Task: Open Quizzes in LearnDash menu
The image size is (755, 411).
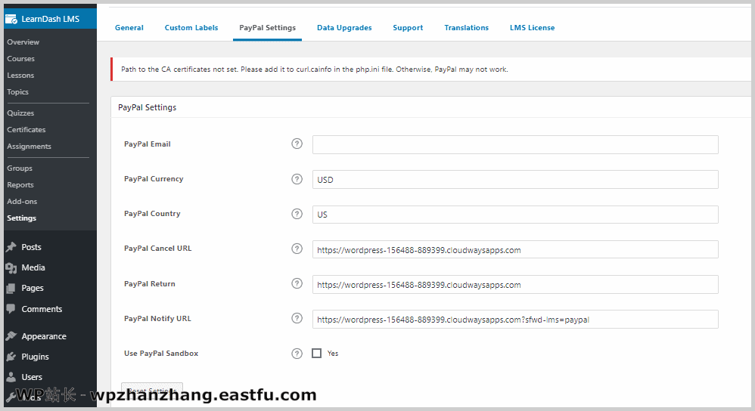Action: [20, 113]
